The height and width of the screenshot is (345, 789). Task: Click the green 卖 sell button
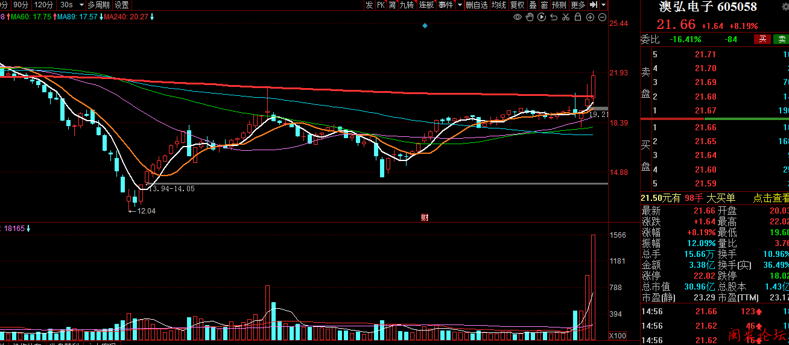(x=782, y=39)
